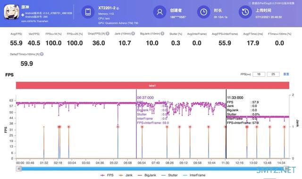Toggle Stutter series in chart legend
The width and height of the screenshot is (302, 179).
click(169, 175)
